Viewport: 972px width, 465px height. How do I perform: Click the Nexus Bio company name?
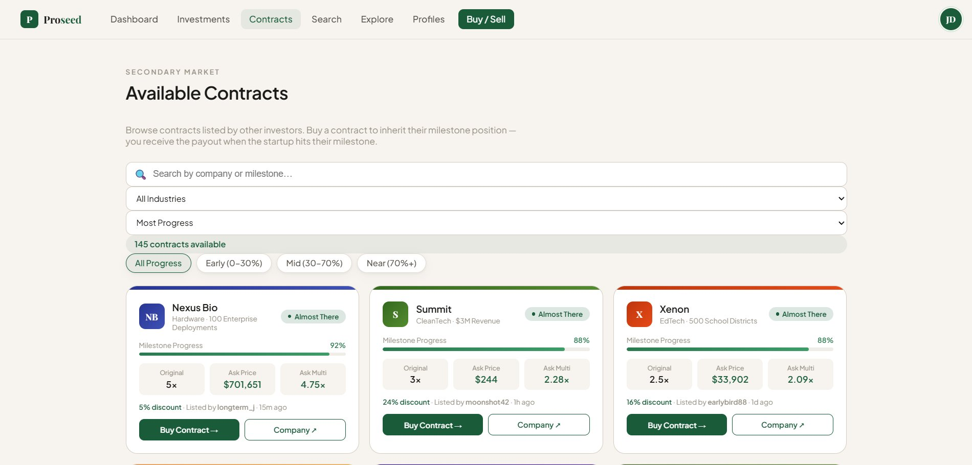click(x=195, y=308)
